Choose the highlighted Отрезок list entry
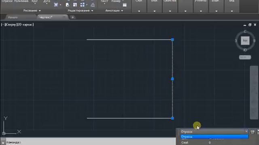The image size is (259, 145). pyautogui.click(x=214, y=137)
